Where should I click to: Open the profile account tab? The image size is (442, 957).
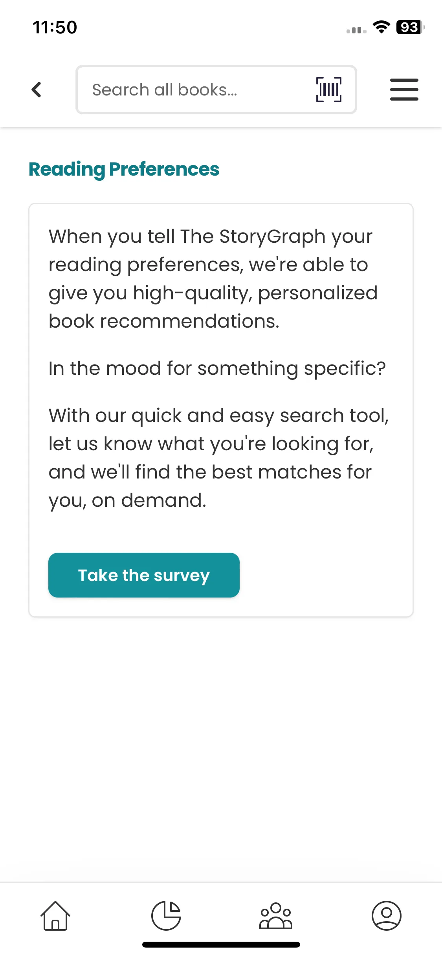386,915
